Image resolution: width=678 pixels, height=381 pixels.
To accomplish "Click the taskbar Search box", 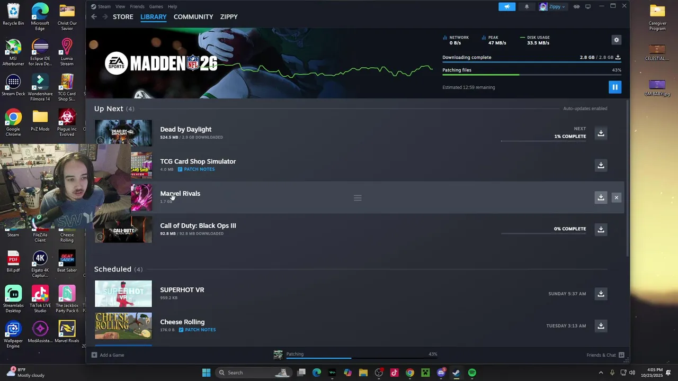I will click(x=254, y=373).
